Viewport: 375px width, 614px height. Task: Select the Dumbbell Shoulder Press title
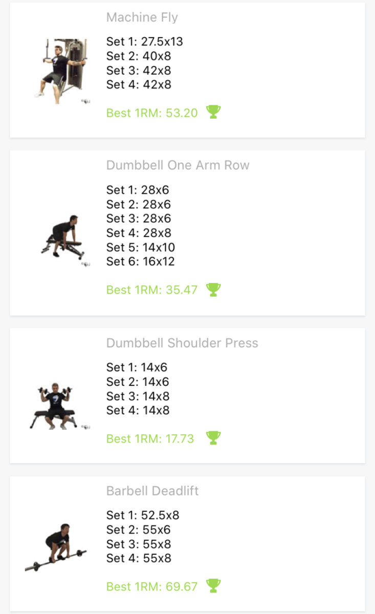[x=182, y=343]
